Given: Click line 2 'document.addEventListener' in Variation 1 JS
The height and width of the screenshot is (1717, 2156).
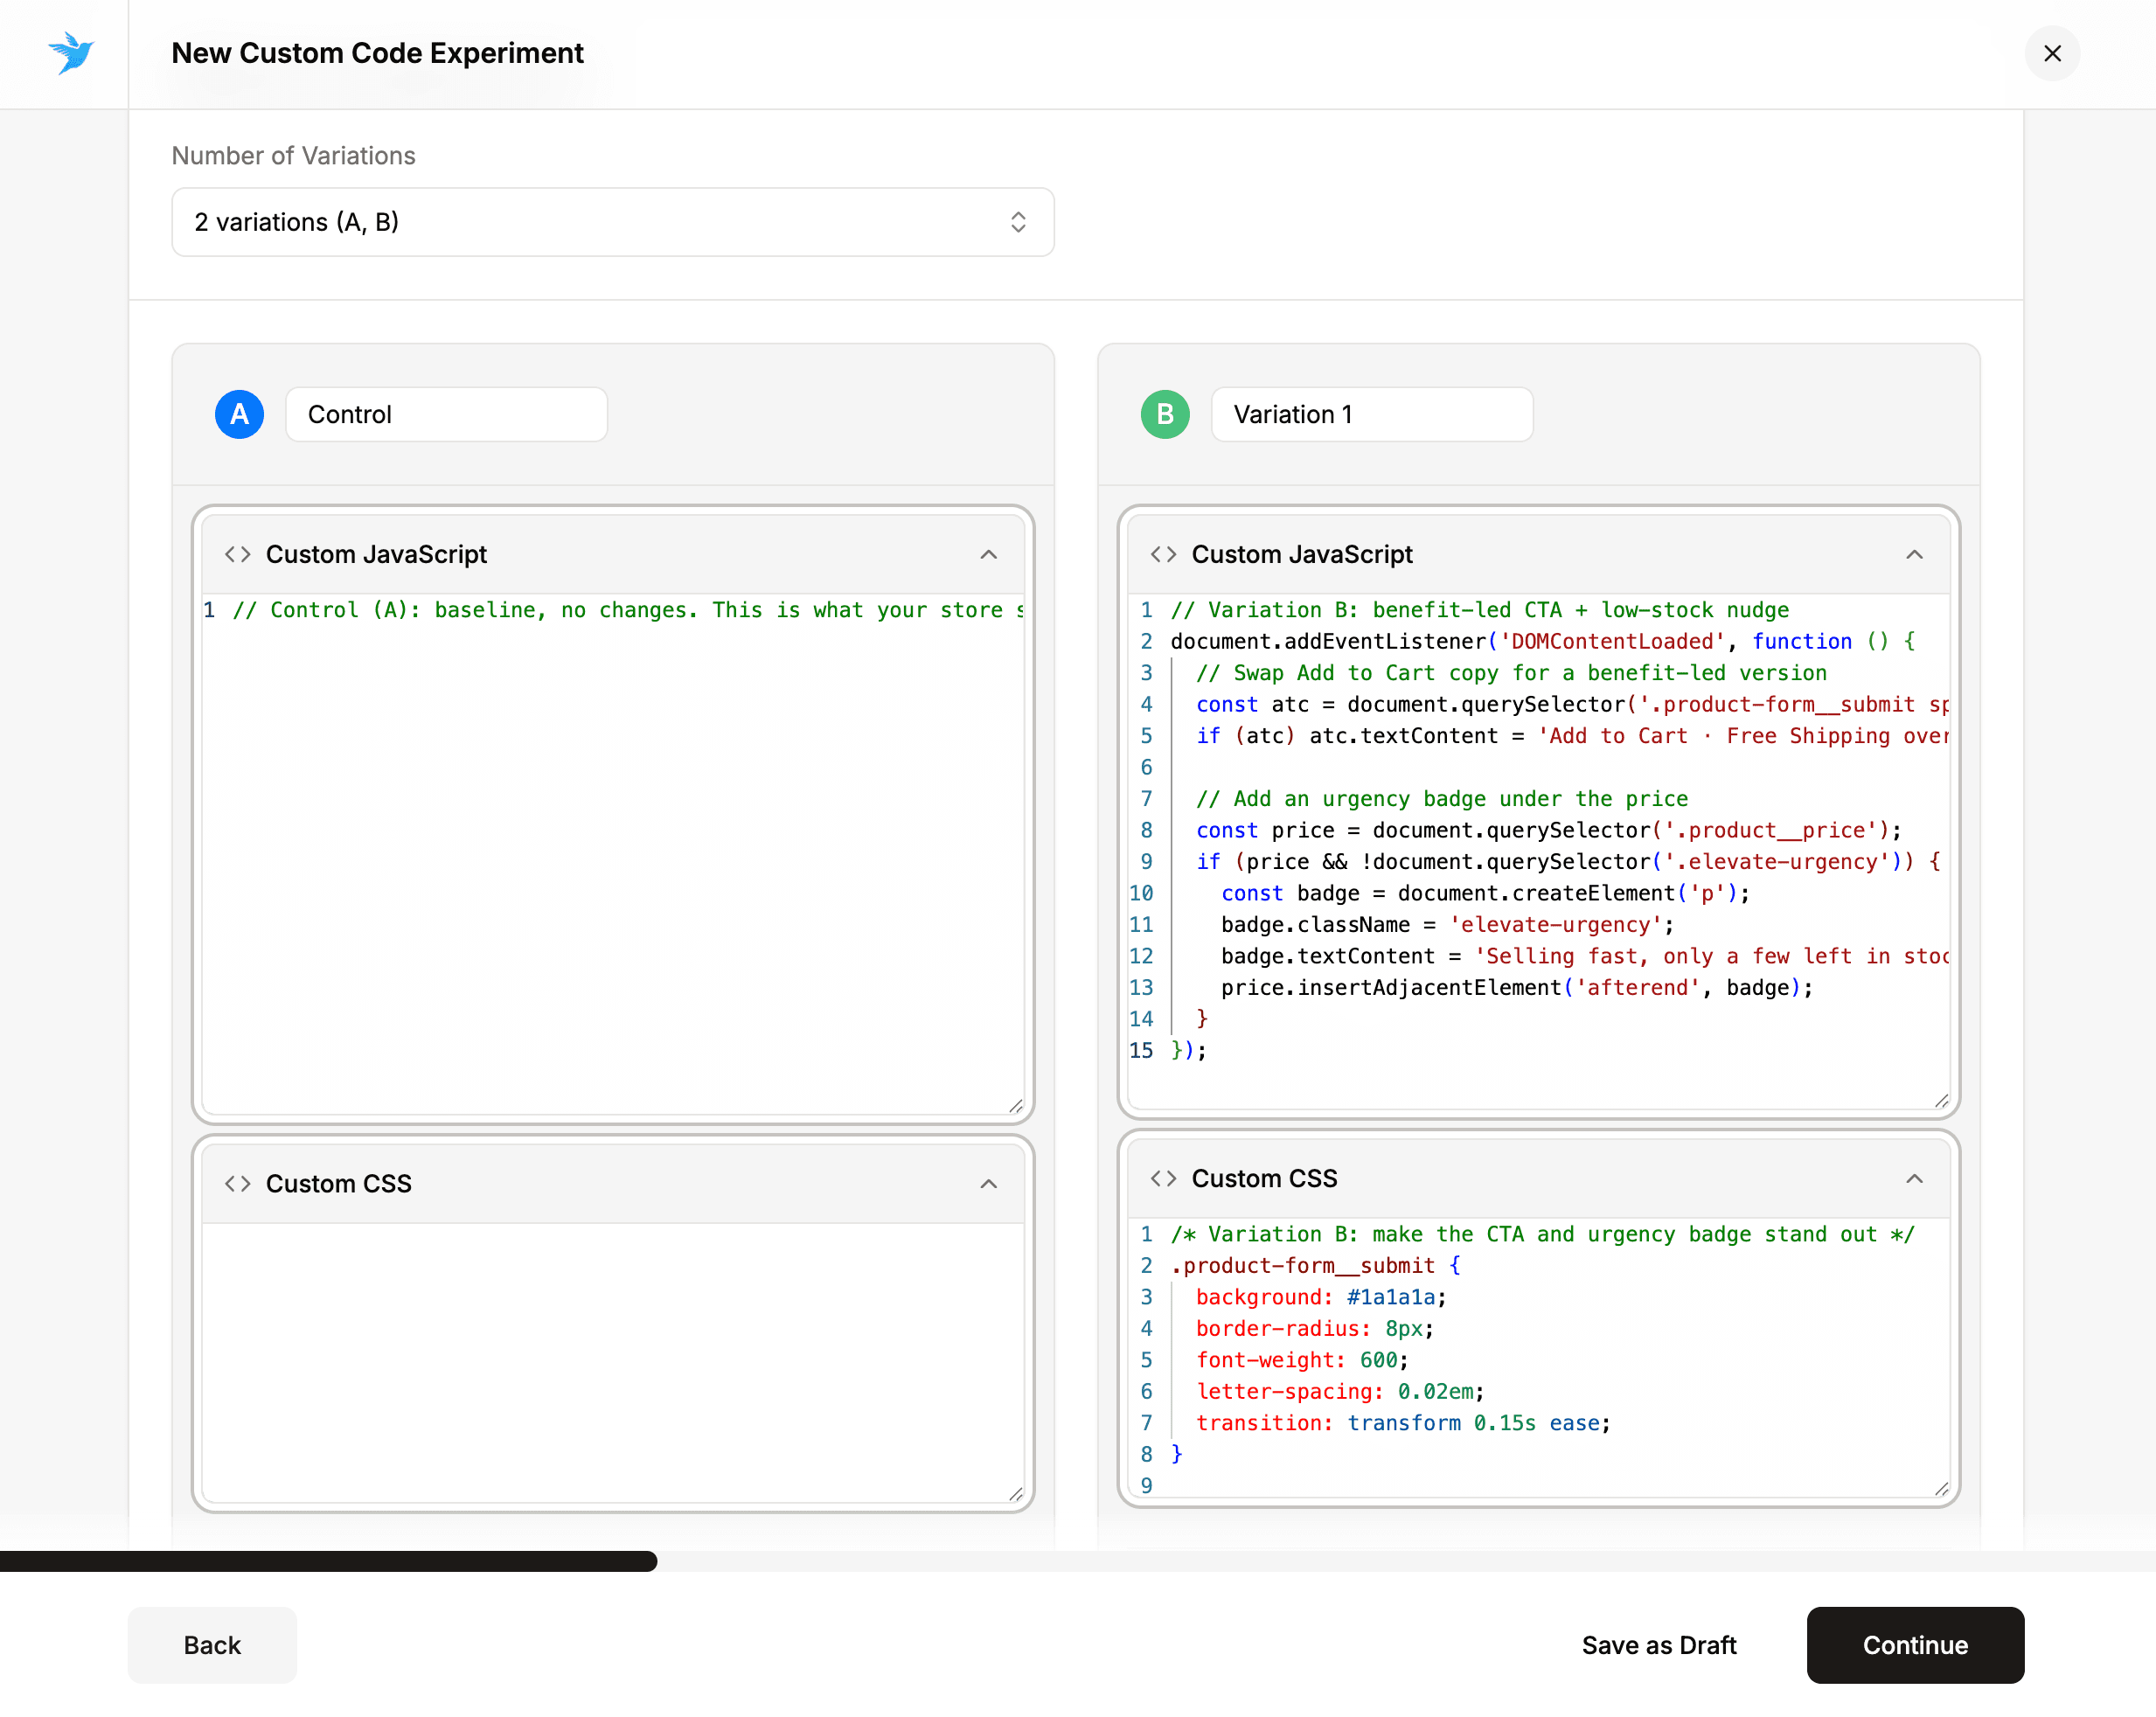Looking at the screenshot, I should (x=1542, y=641).
